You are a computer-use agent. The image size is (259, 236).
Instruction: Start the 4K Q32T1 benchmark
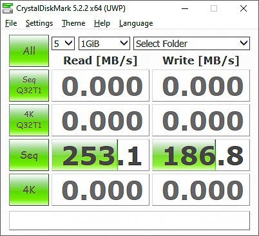[29, 120]
